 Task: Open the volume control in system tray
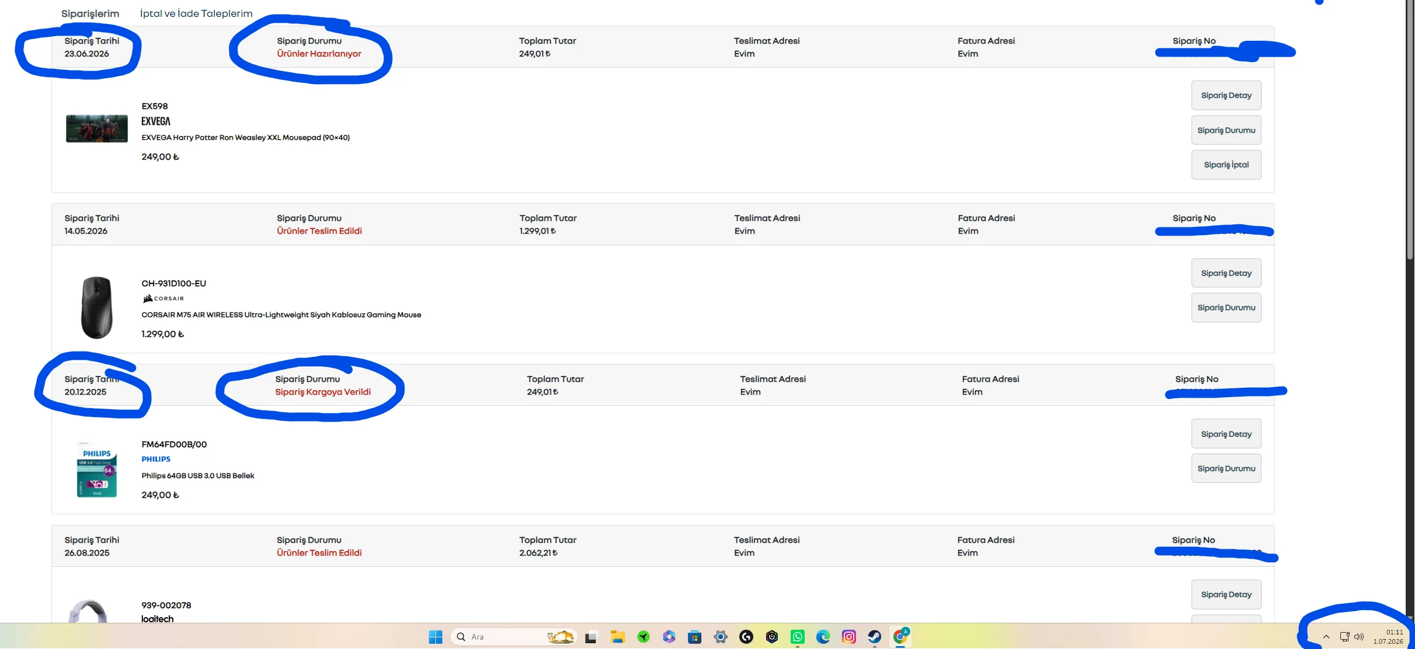[1359, 637]
